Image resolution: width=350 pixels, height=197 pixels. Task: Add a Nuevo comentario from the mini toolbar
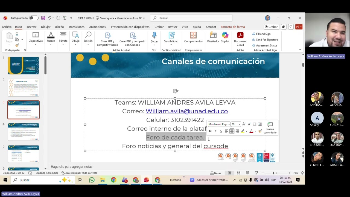click(x=270, y=128)
